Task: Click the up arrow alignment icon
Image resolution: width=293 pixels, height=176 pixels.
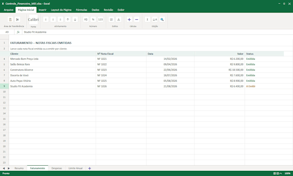Action: coord(68,19)
